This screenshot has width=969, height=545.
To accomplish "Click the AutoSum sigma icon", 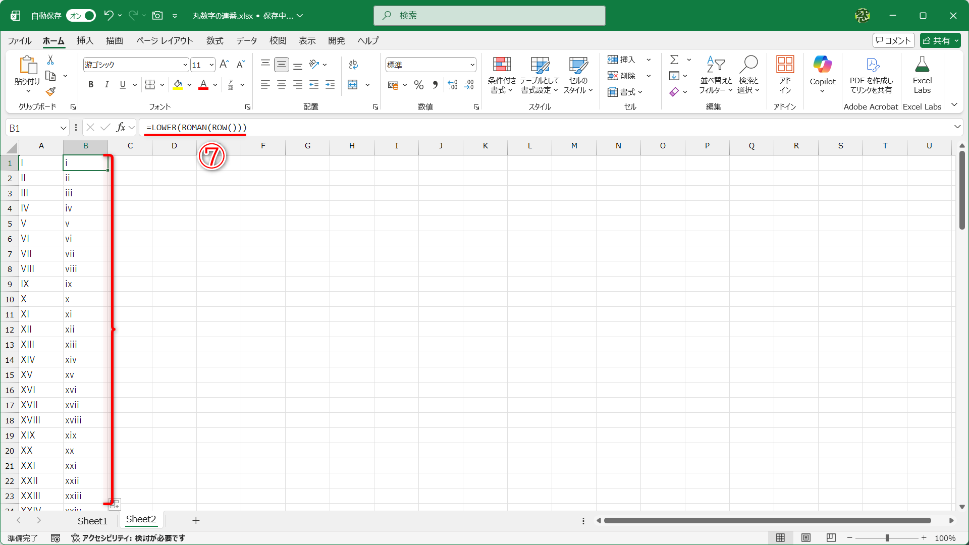I will pos(674,60).
